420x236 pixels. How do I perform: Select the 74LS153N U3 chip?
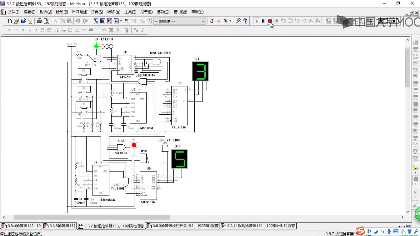tap(179, 105)
